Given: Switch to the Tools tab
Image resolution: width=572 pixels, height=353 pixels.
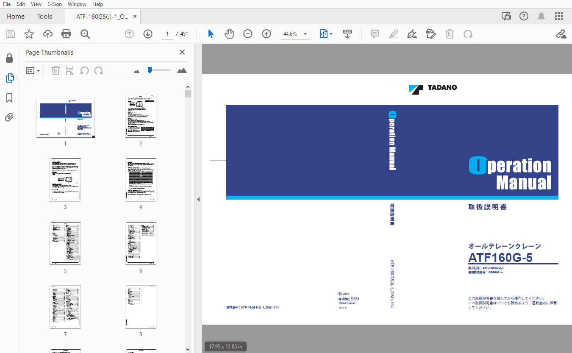Looking at the screenshot, I should 44,16.
